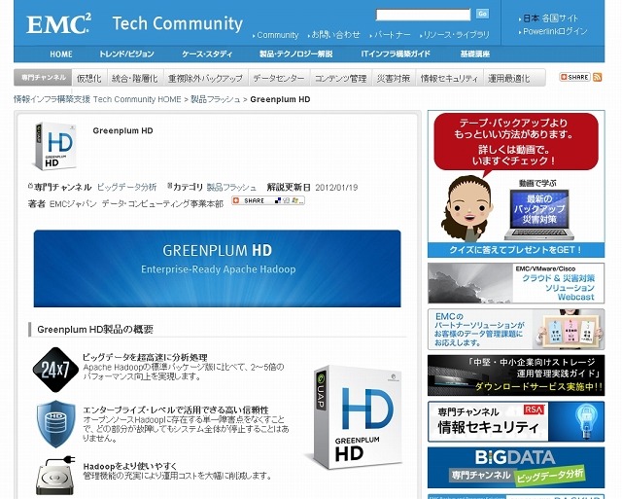Select the 統合・階層化 channel tab

point(135,78)
